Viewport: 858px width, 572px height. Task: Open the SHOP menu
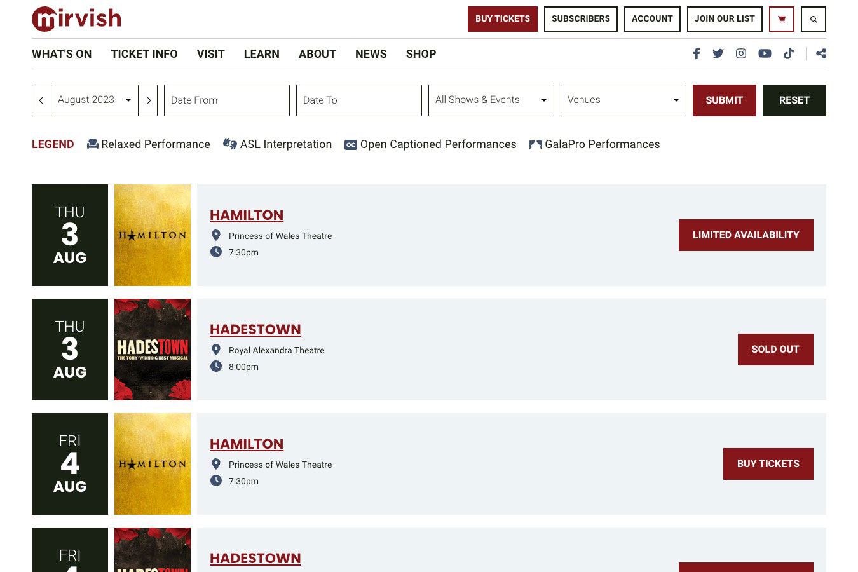click(421, 54)
